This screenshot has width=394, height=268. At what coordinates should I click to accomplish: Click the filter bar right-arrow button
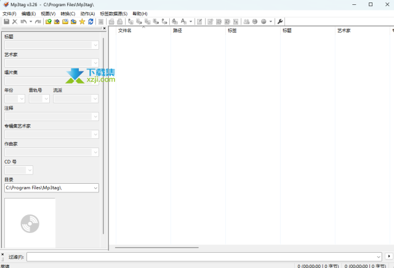(388, 256)
